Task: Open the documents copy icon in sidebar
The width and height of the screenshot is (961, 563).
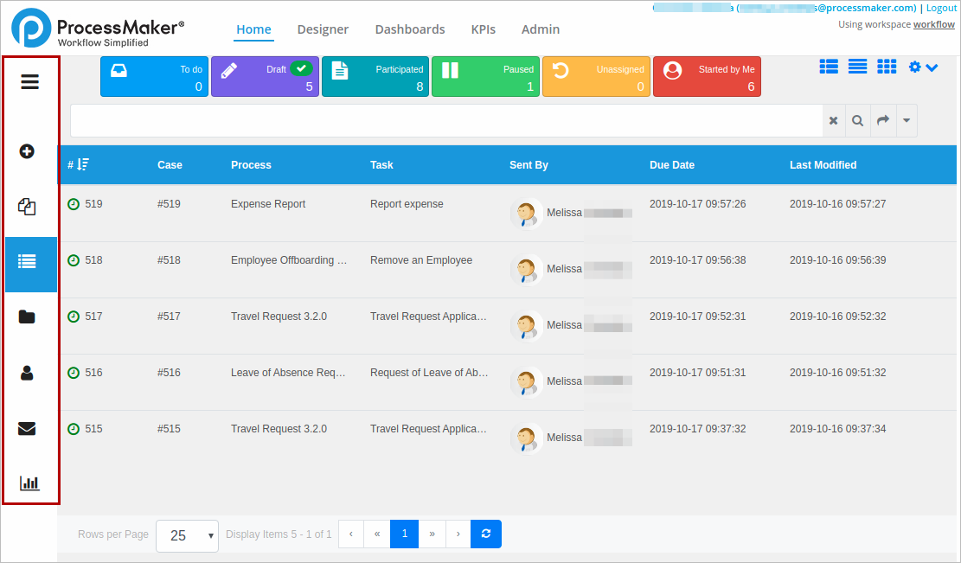Action: [x=27, y=207]
